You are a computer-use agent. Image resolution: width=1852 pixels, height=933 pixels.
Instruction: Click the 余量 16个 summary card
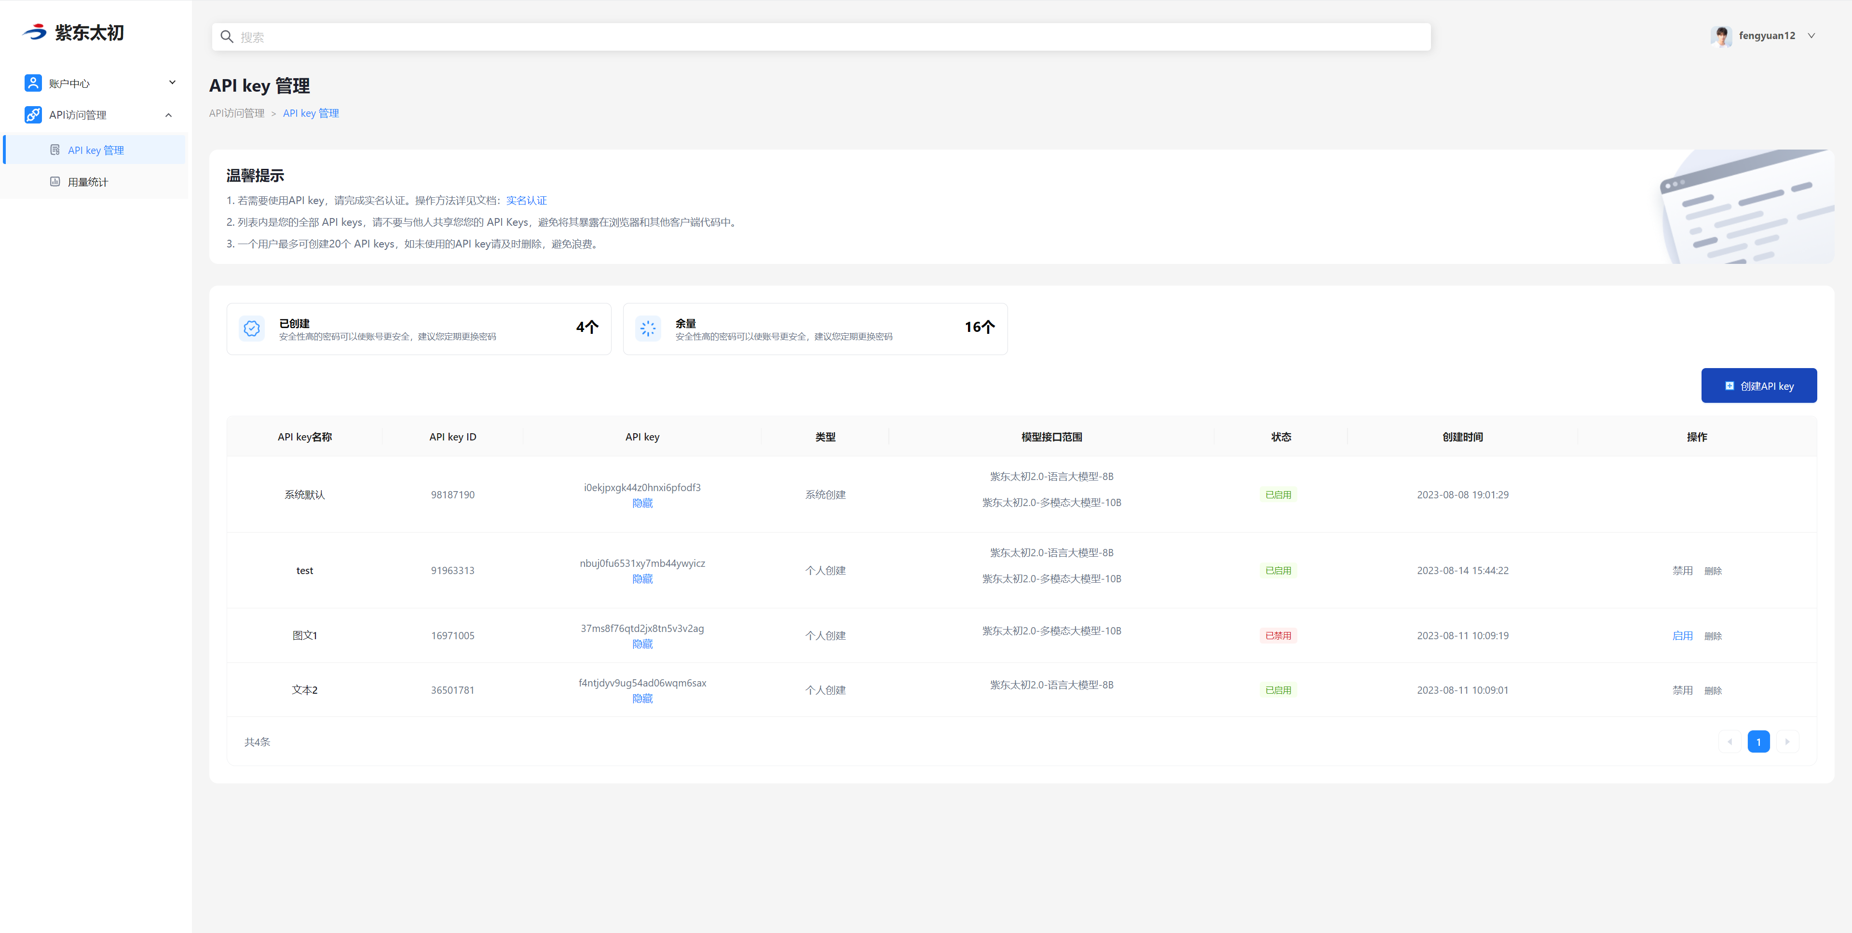tap(815, 329)
